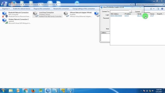Select the version 2.9.27 cell
The image size is (165, 93).
[x=152, y=16]
